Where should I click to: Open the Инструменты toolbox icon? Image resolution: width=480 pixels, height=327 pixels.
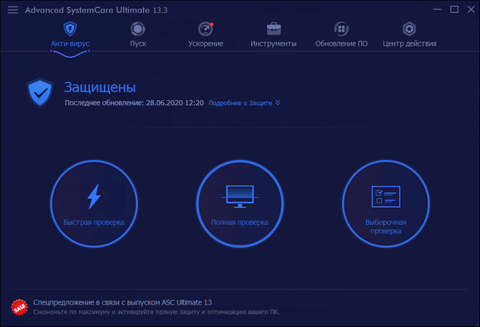(274, 28)
